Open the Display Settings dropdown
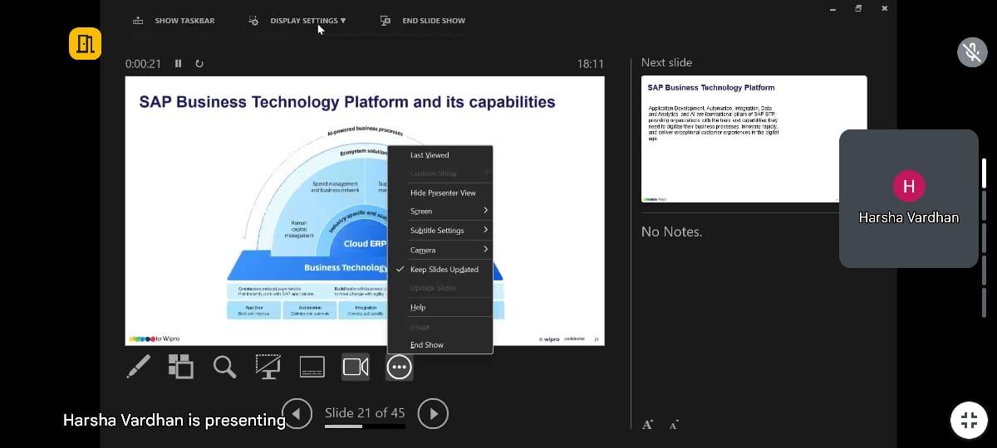Screen dimensions: 997x448 298,21
